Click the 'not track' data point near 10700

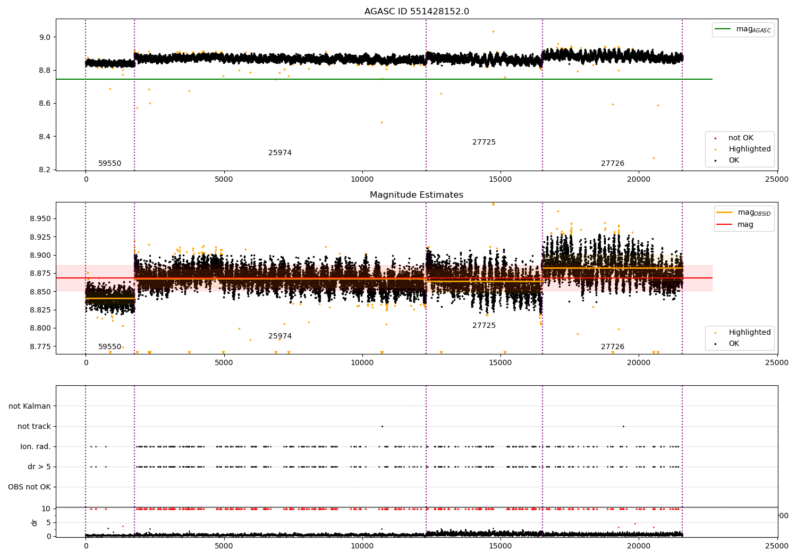pyautogui.click(x=382, y=426)
